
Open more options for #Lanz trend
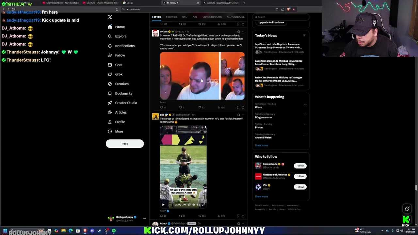click(305, 104)
